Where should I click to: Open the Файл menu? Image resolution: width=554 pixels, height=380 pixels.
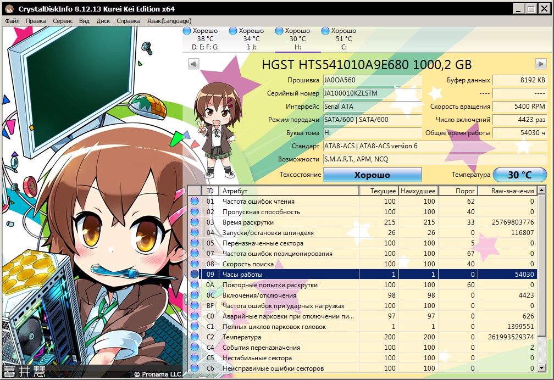(12, 21)
